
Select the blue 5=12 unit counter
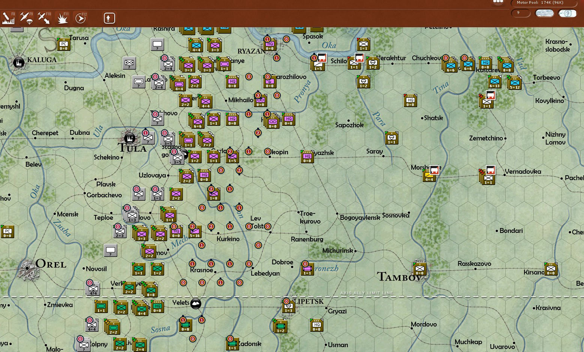coord(514,82)
